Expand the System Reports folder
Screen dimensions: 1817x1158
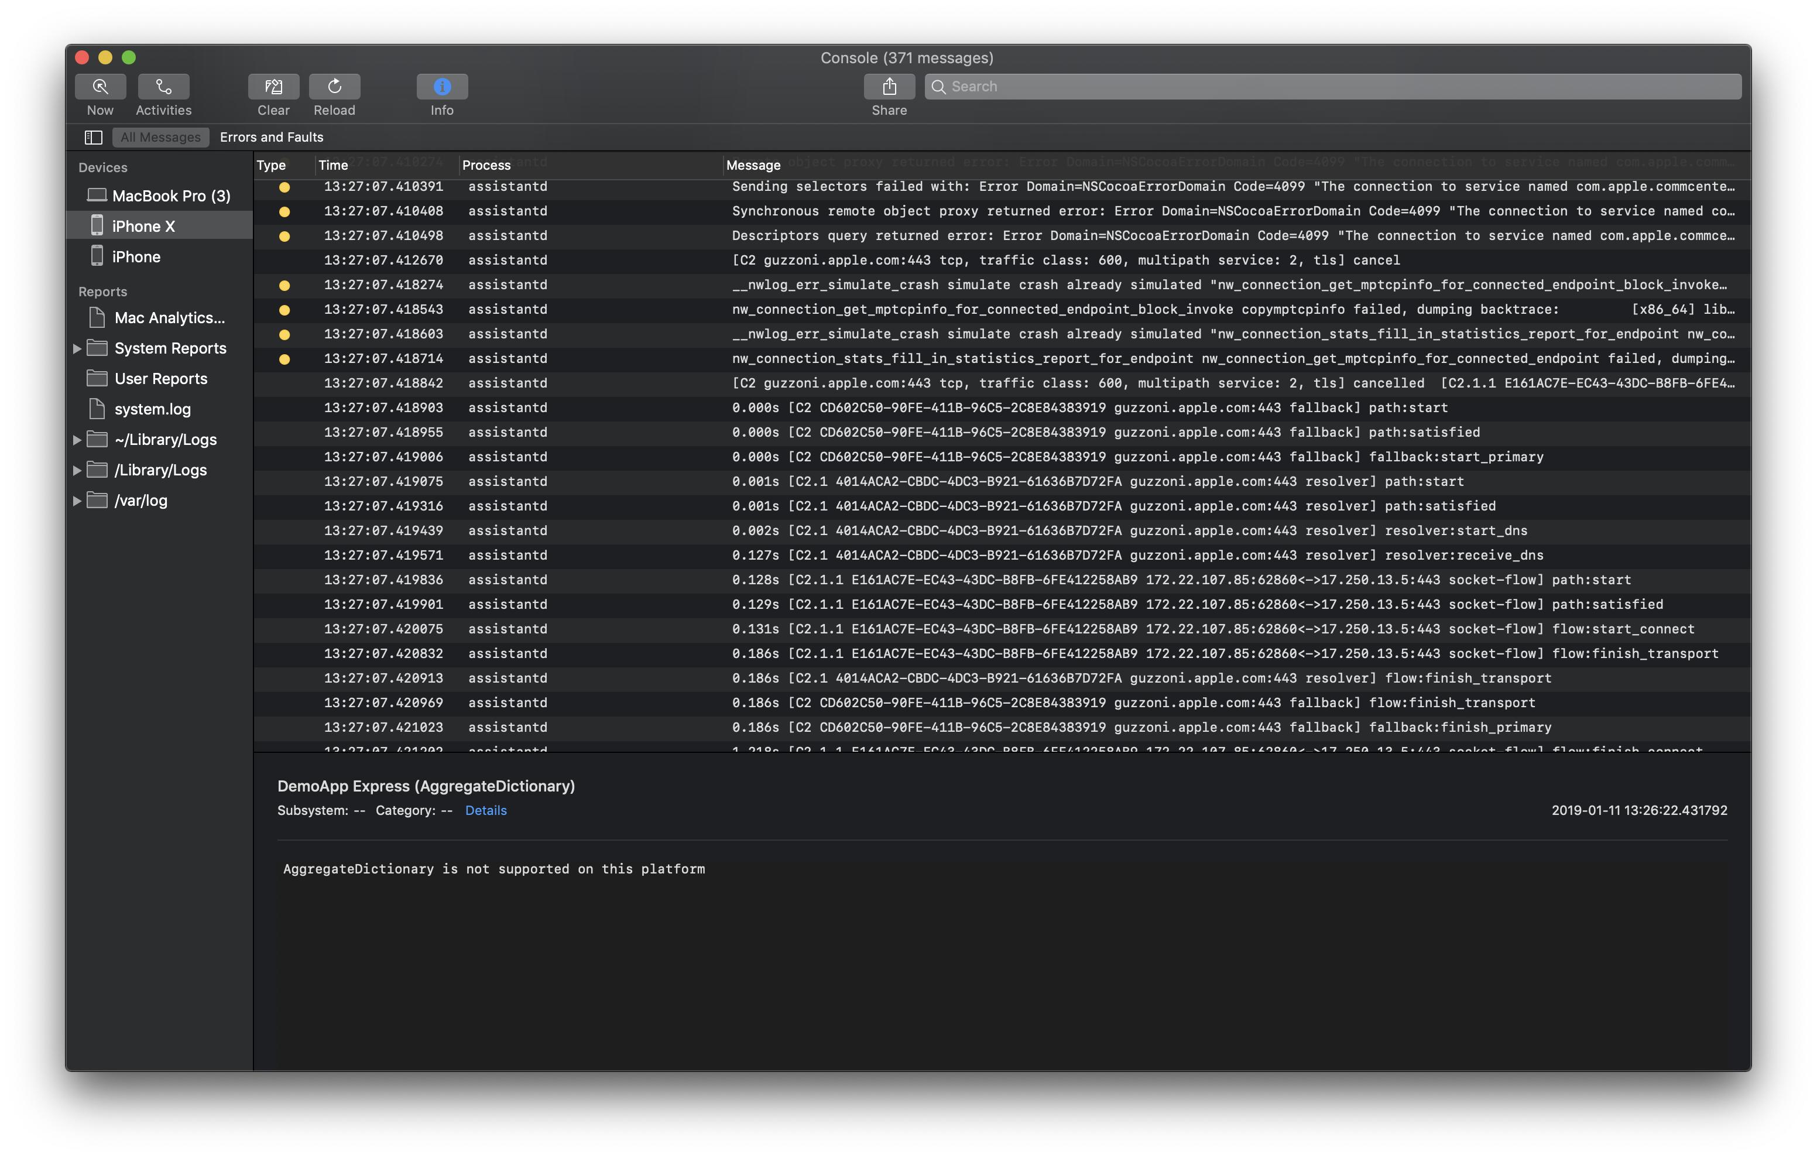(x=77, y=349)
